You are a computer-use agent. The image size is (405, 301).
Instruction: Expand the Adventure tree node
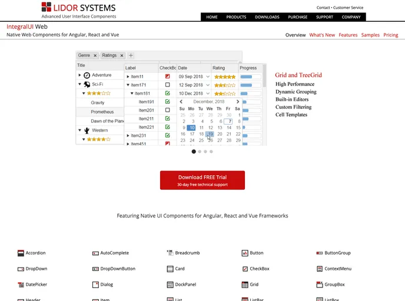pyautogui.click(x=79, y=75)
